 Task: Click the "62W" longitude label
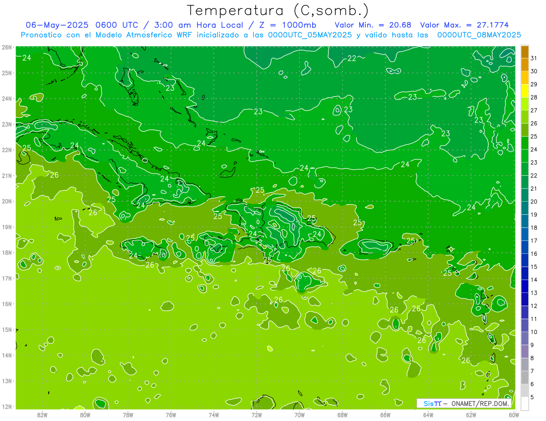(471, 415)
